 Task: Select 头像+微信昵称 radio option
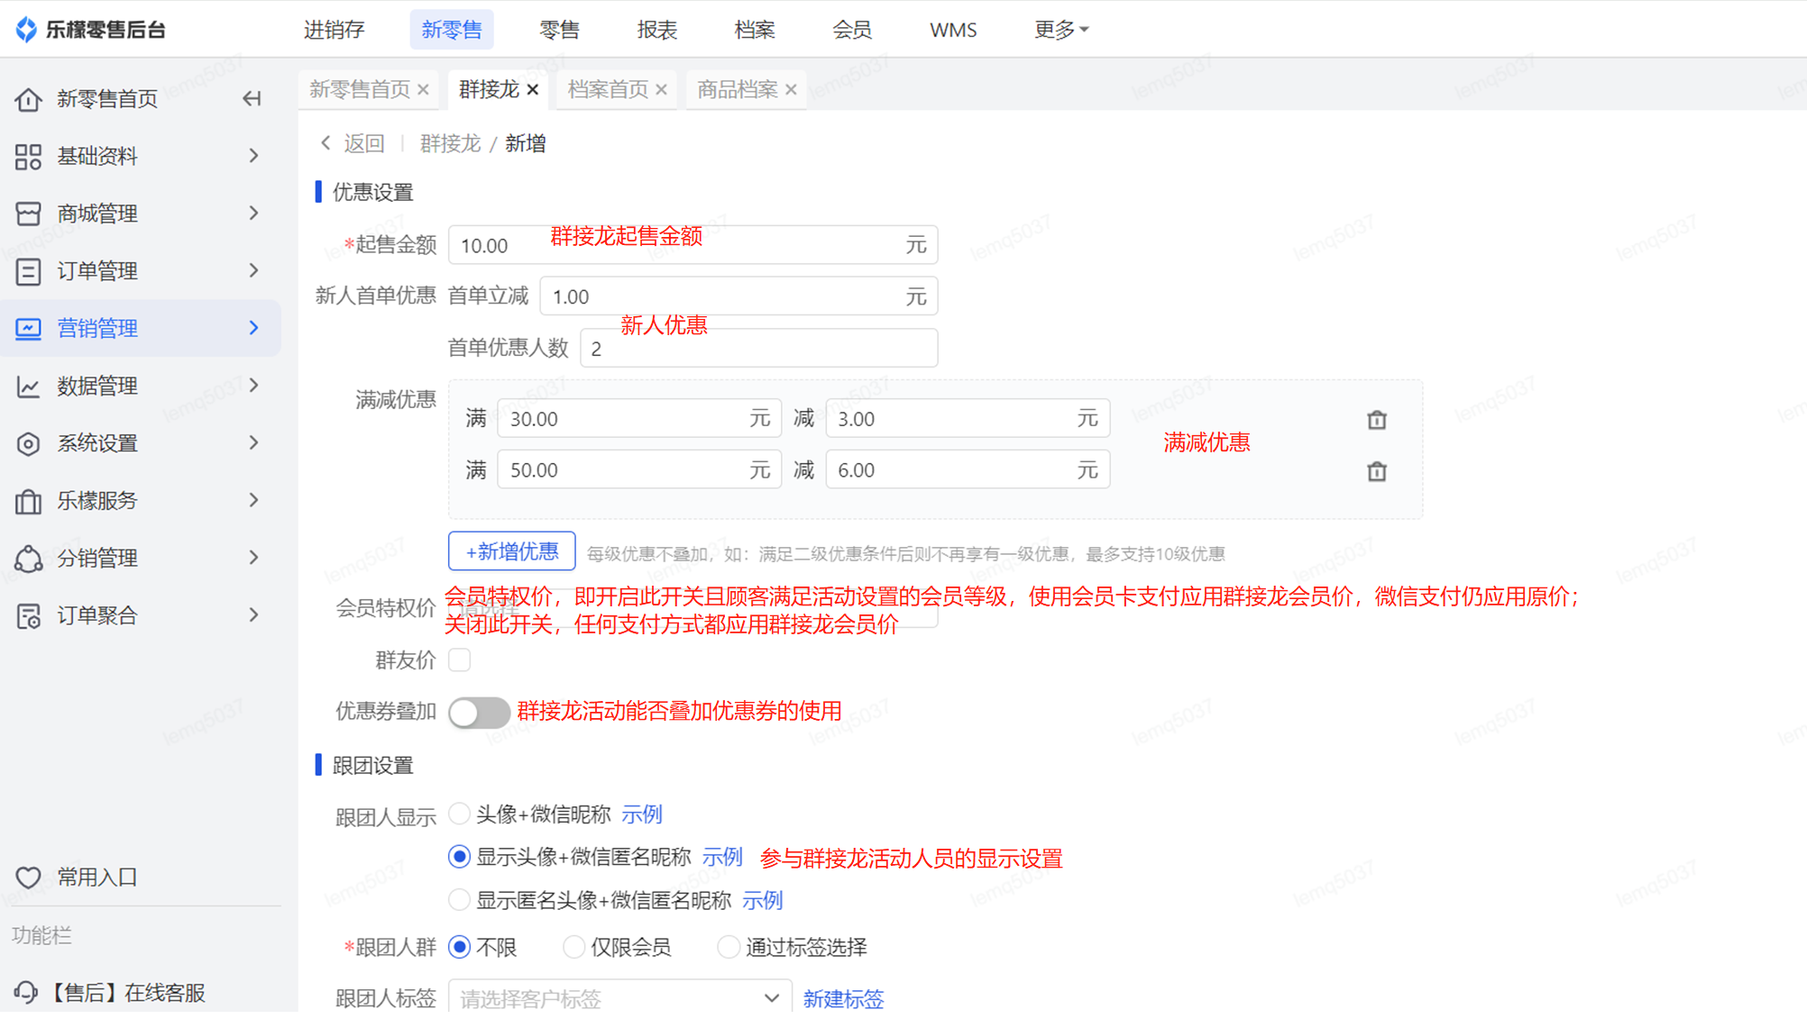[459, 814]
